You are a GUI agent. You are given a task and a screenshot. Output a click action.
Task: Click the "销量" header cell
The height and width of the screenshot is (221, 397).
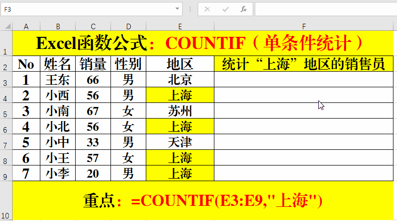point(93,64)
